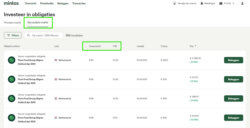Viewport: 250px width, 128px height.
Task: Click the (-13.16%) discount value
Action: coord(194,62)
